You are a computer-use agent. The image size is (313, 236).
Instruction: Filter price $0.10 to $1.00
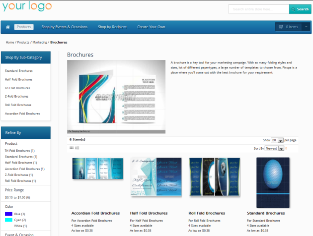[x=17, y=197]
